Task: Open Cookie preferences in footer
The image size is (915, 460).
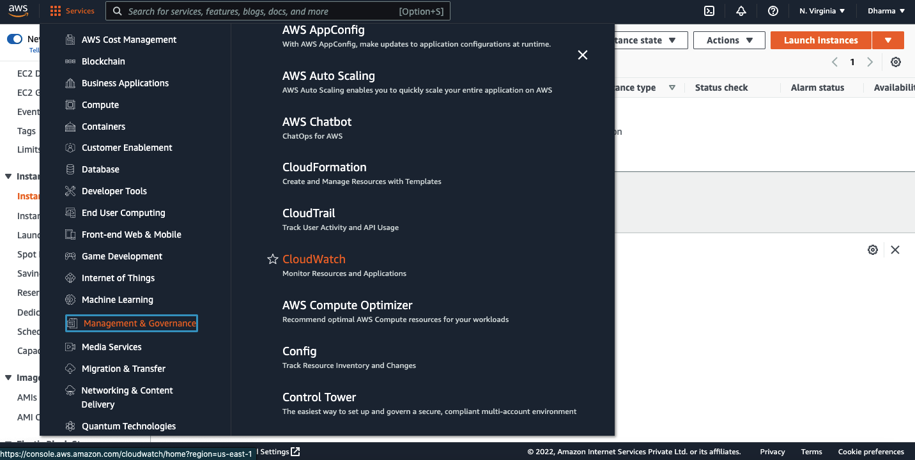Action: click(x=871, y=452)
